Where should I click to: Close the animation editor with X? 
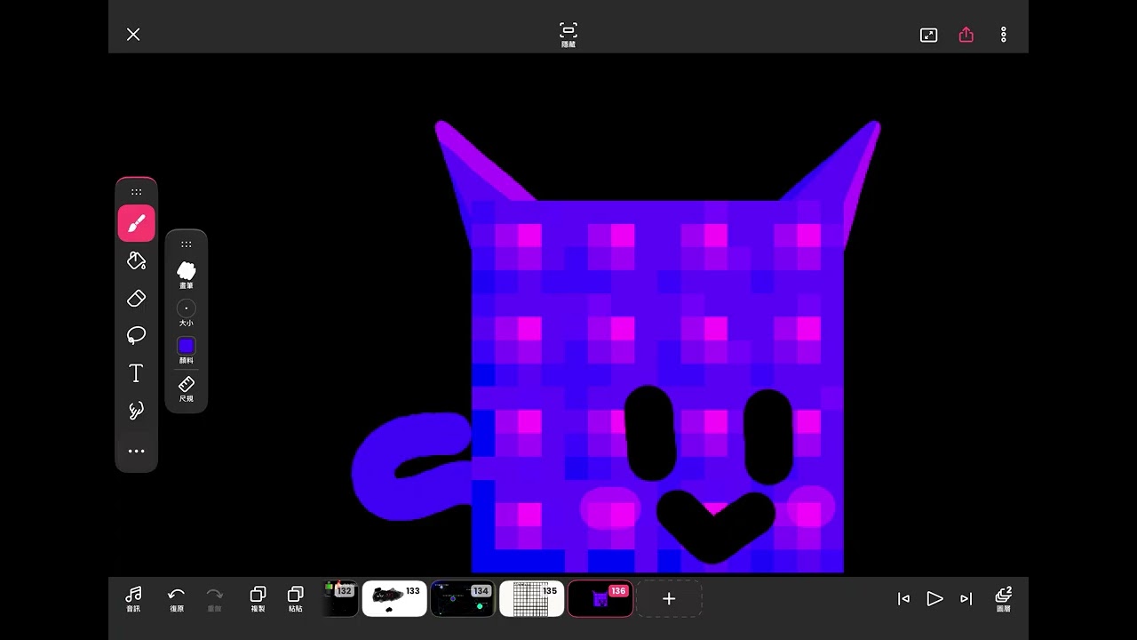[x=133, y=35]
